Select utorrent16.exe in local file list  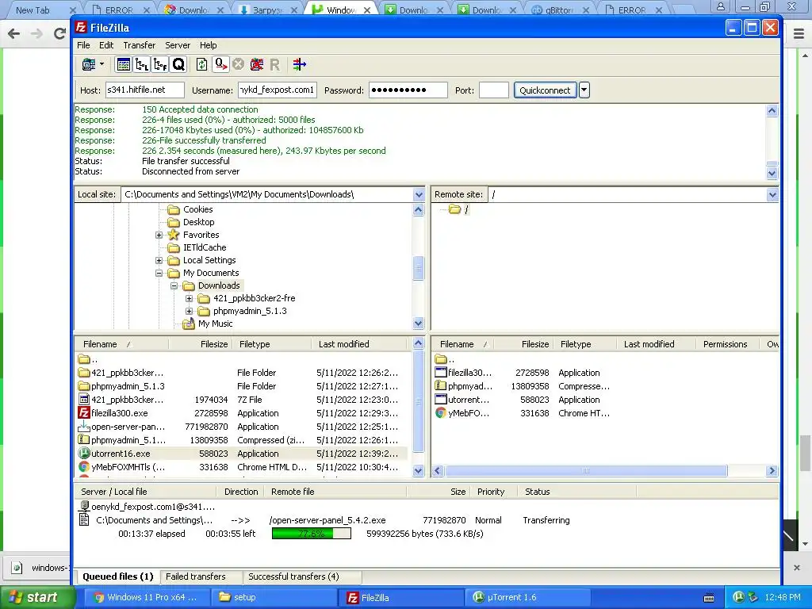tap(121, 454)
